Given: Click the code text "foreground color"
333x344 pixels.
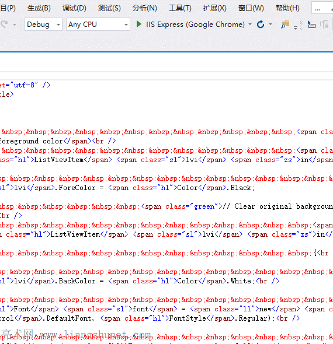Looking at the screenshot, I should [30, 141].
